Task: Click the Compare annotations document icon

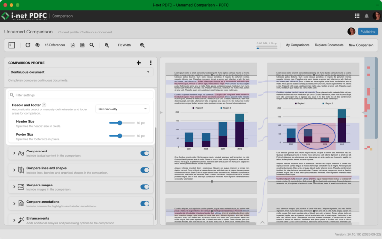Action: [21, 204]
